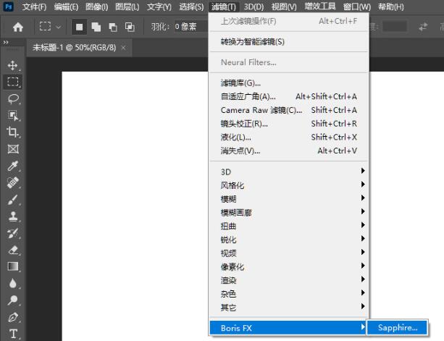Choose 转换为智能滤镜(S) from the menu
Screen dimensions: 444x341
tap(253, 42)
